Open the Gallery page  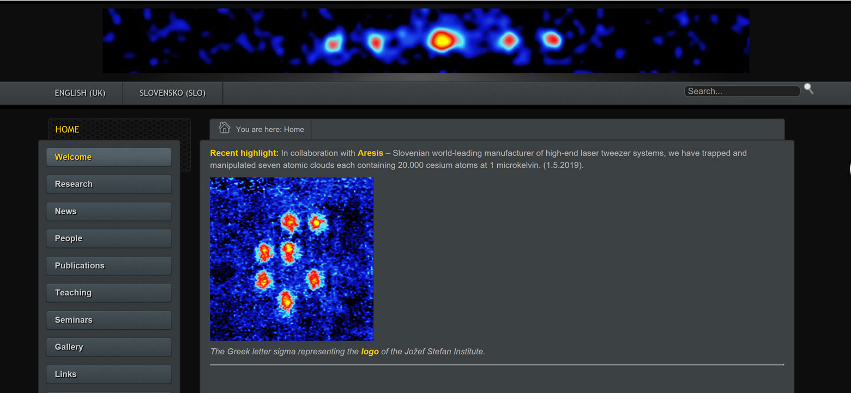click(x=109, y=347)
